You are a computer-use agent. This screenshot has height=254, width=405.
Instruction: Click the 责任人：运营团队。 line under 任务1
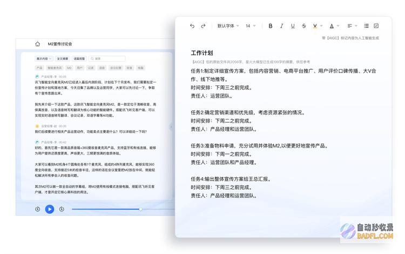tap(212, 96)
